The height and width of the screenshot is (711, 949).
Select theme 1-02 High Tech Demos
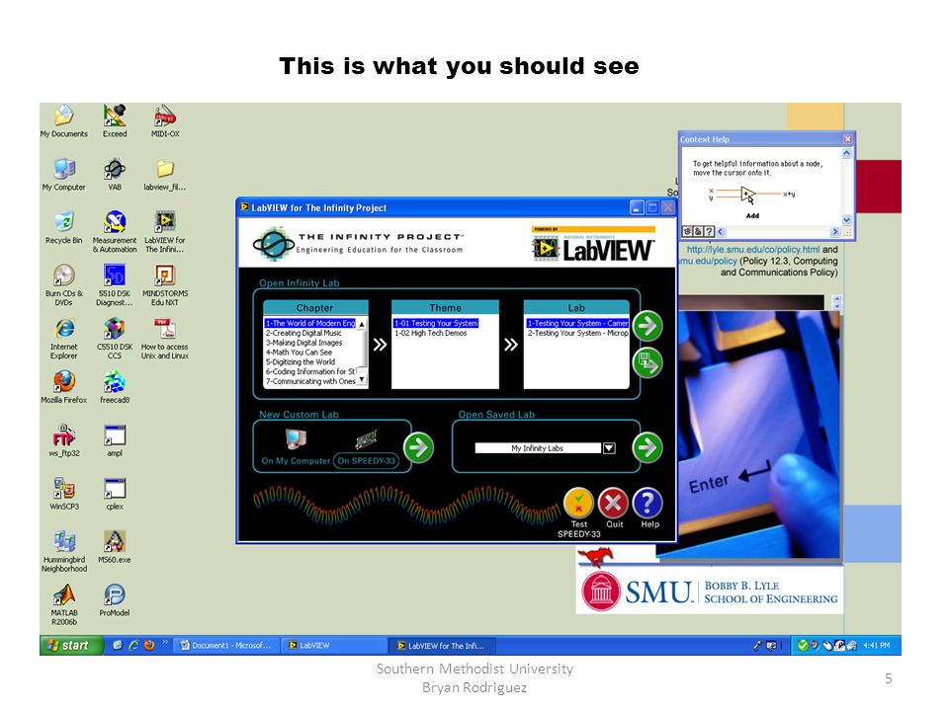(x=431, y=333)
